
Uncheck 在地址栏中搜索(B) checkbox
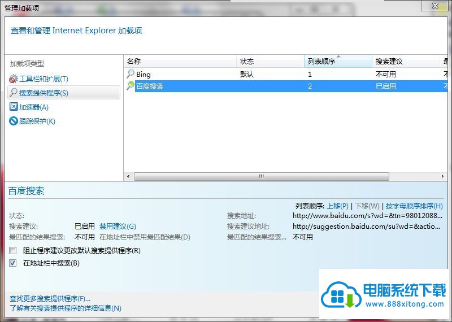[12, 263]
